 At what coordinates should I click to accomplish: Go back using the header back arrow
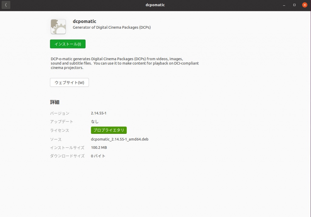point(6,5)
